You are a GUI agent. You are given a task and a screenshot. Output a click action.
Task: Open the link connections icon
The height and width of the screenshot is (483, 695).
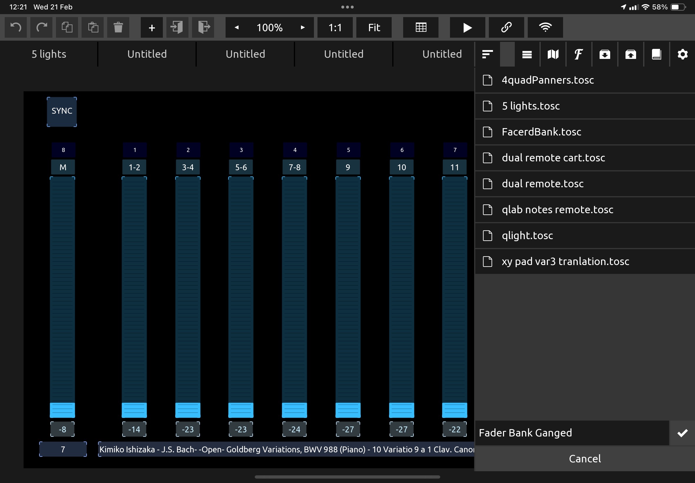click(x=506, y=28)
